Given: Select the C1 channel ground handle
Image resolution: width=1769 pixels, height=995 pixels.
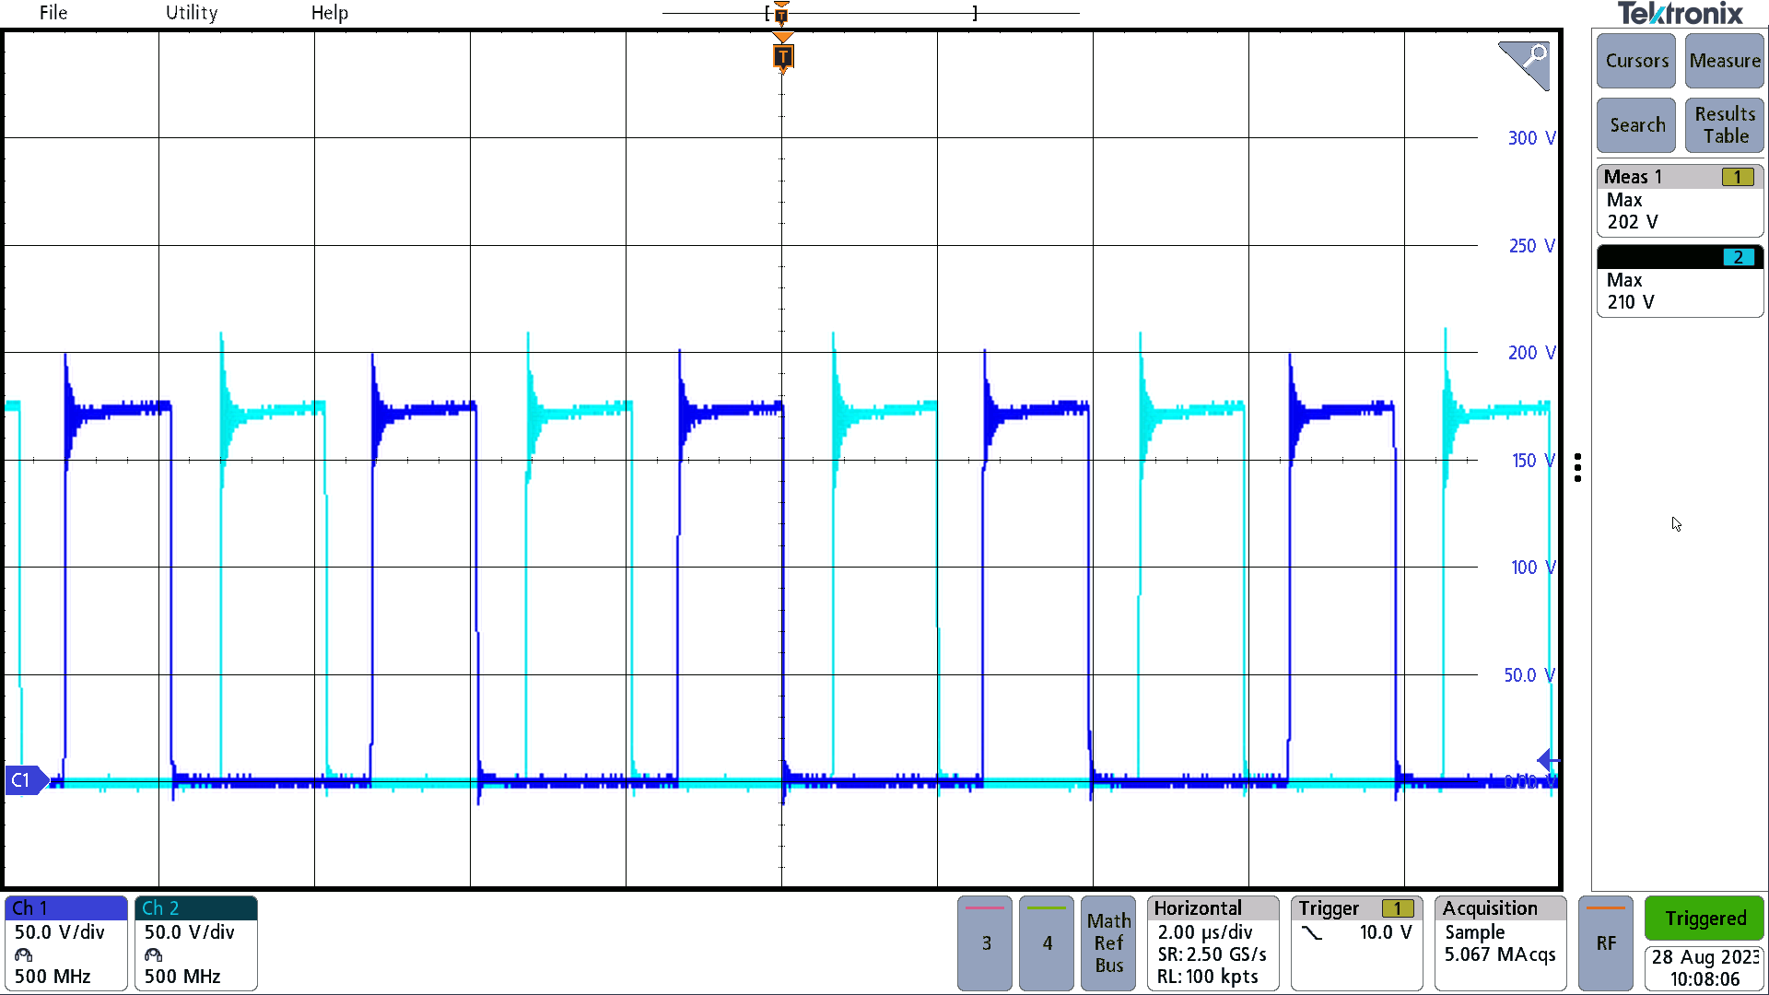Looking at the screenshot, I should (x=25, y=780).
